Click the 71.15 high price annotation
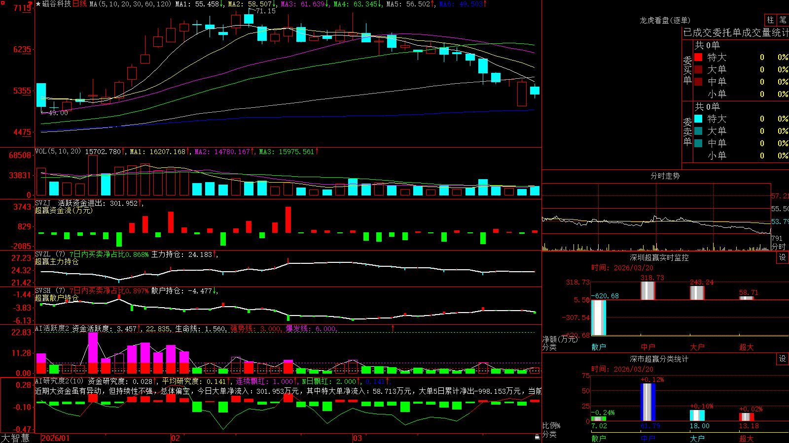 [266, 11]
